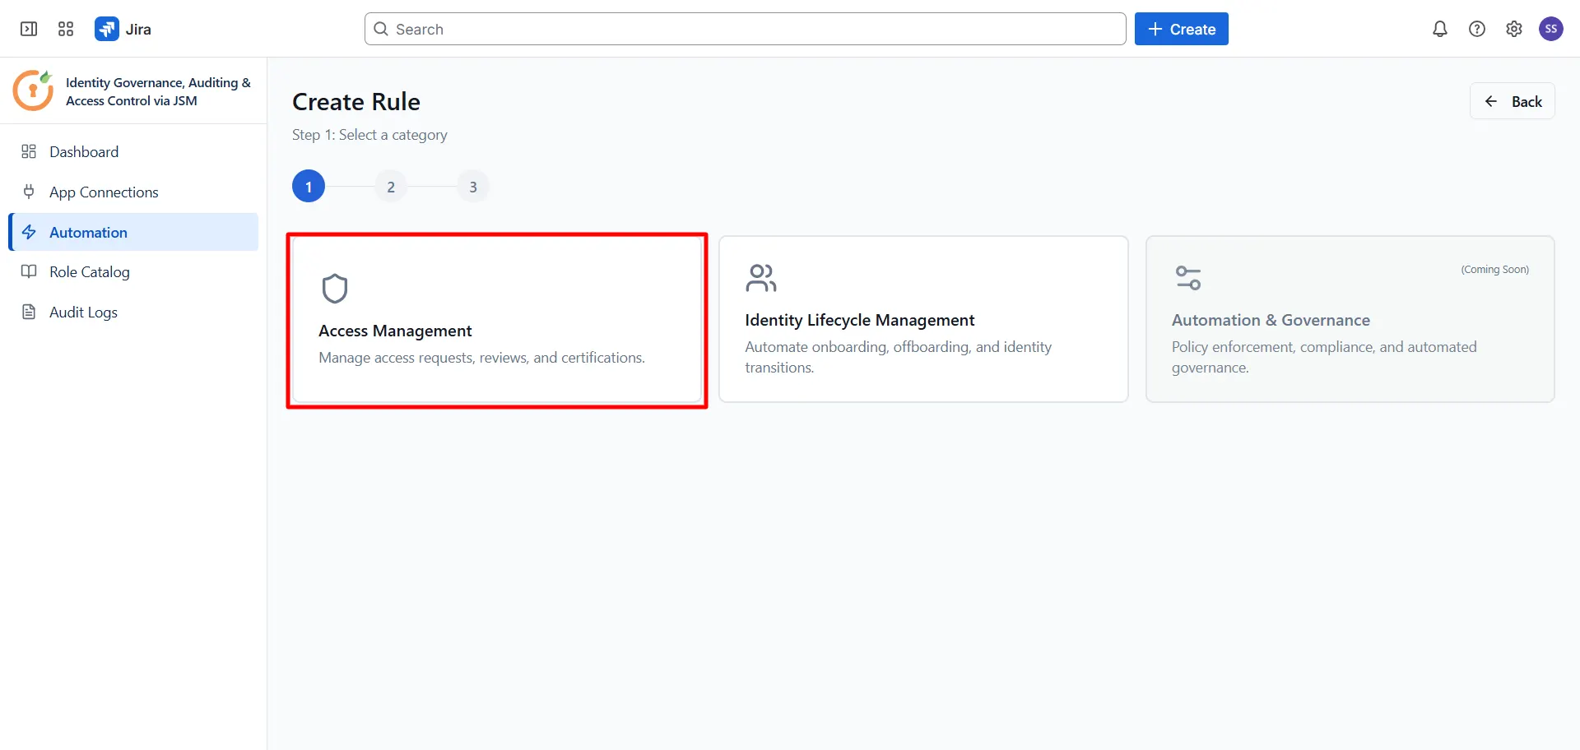This screenshot has height=750, width=1580.
Task: Open Jira settings gear
Action: pyautogui.click(x=1514, y=29)
